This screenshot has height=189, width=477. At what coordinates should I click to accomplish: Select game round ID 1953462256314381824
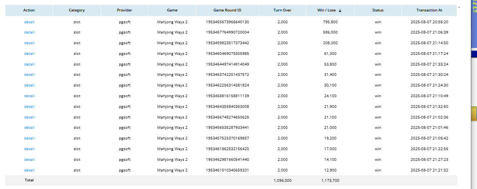[227, 85]
